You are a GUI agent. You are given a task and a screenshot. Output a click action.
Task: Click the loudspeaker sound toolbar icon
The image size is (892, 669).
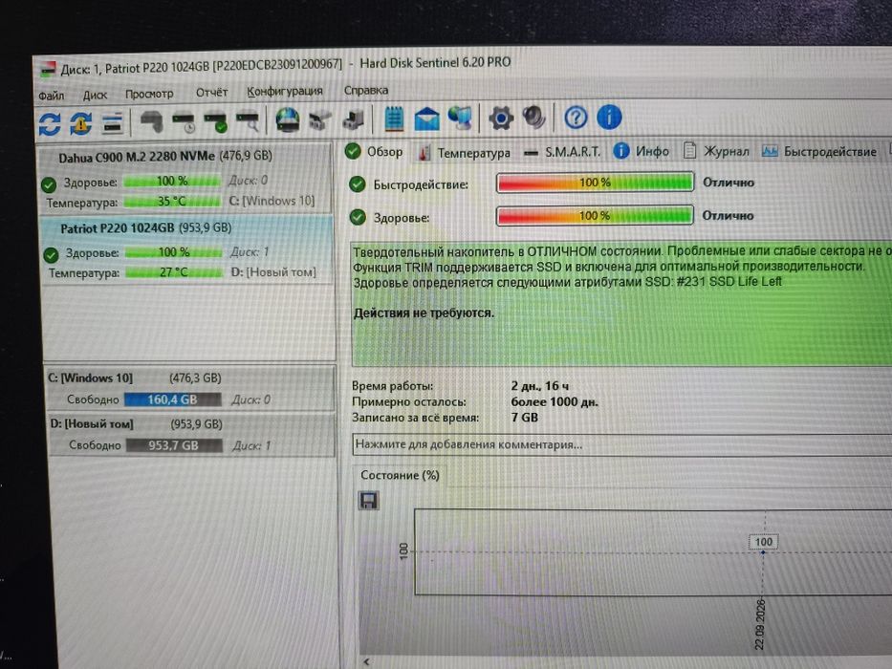[x=534, y=118]
